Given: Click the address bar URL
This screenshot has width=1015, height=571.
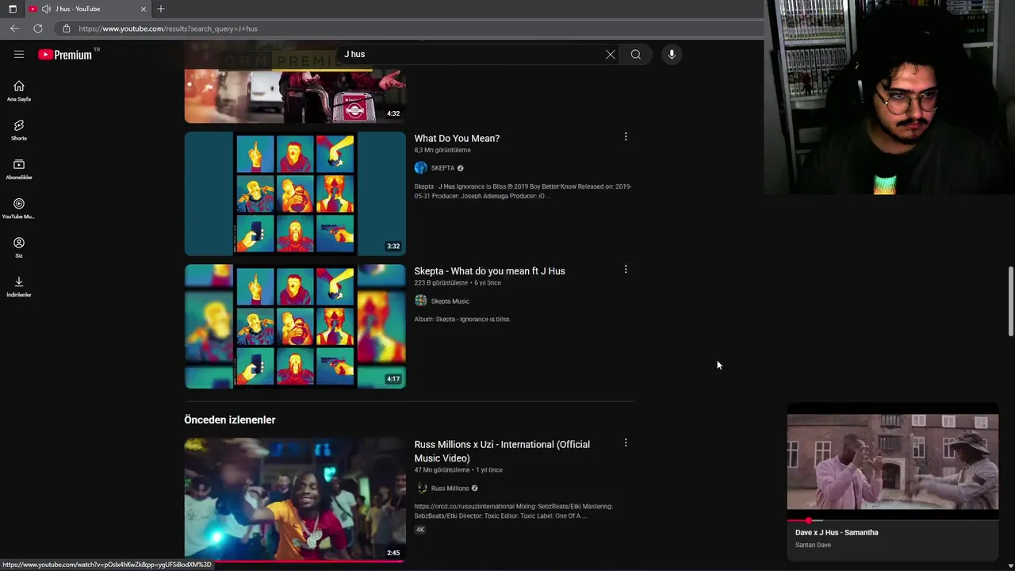Looking at the screenshot, I should click(x=168, y=29).
